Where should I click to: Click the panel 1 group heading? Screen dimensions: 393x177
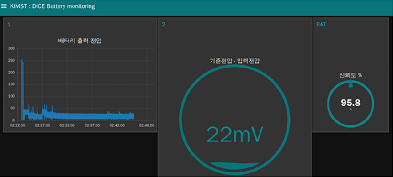tap(9, 25)
